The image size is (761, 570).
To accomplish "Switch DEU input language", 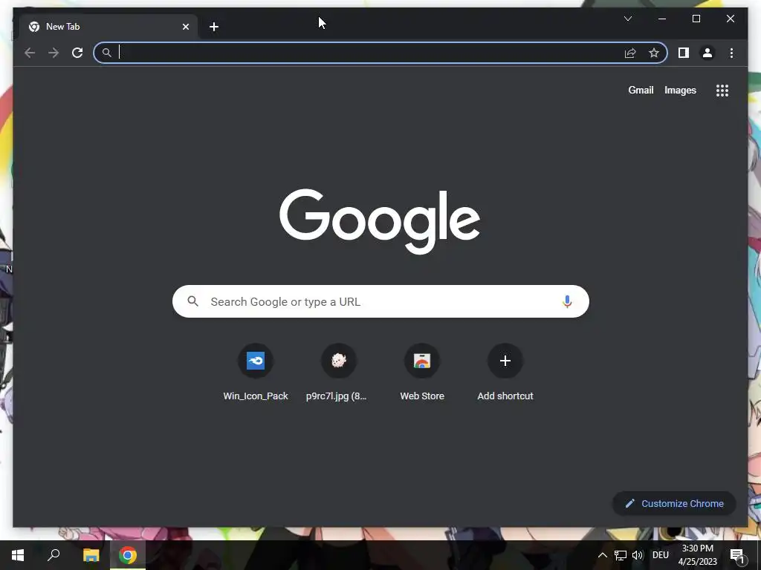I will click(661, 555).
